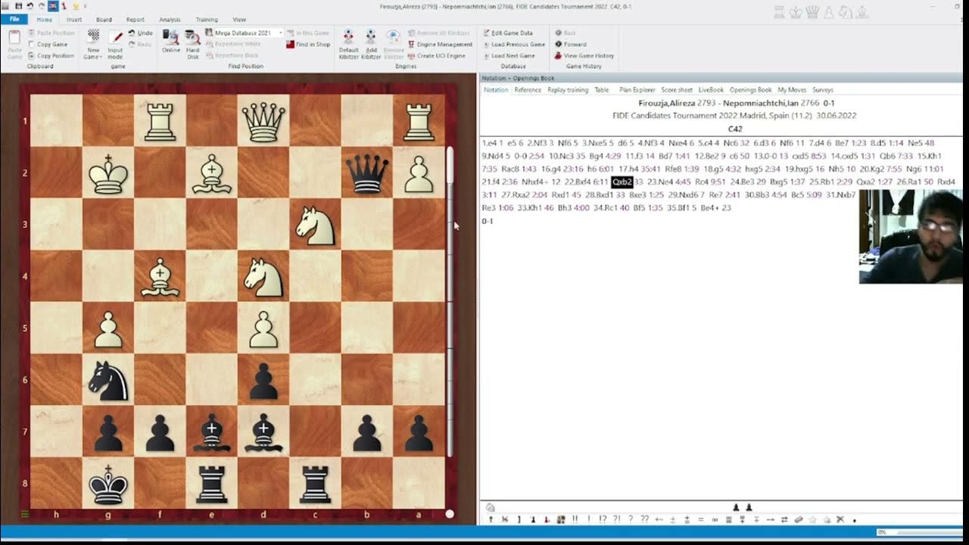The height and width of the screenshot is (545, 969).
Task: Click the Undo button in ribbon
Action: (140, 33)
